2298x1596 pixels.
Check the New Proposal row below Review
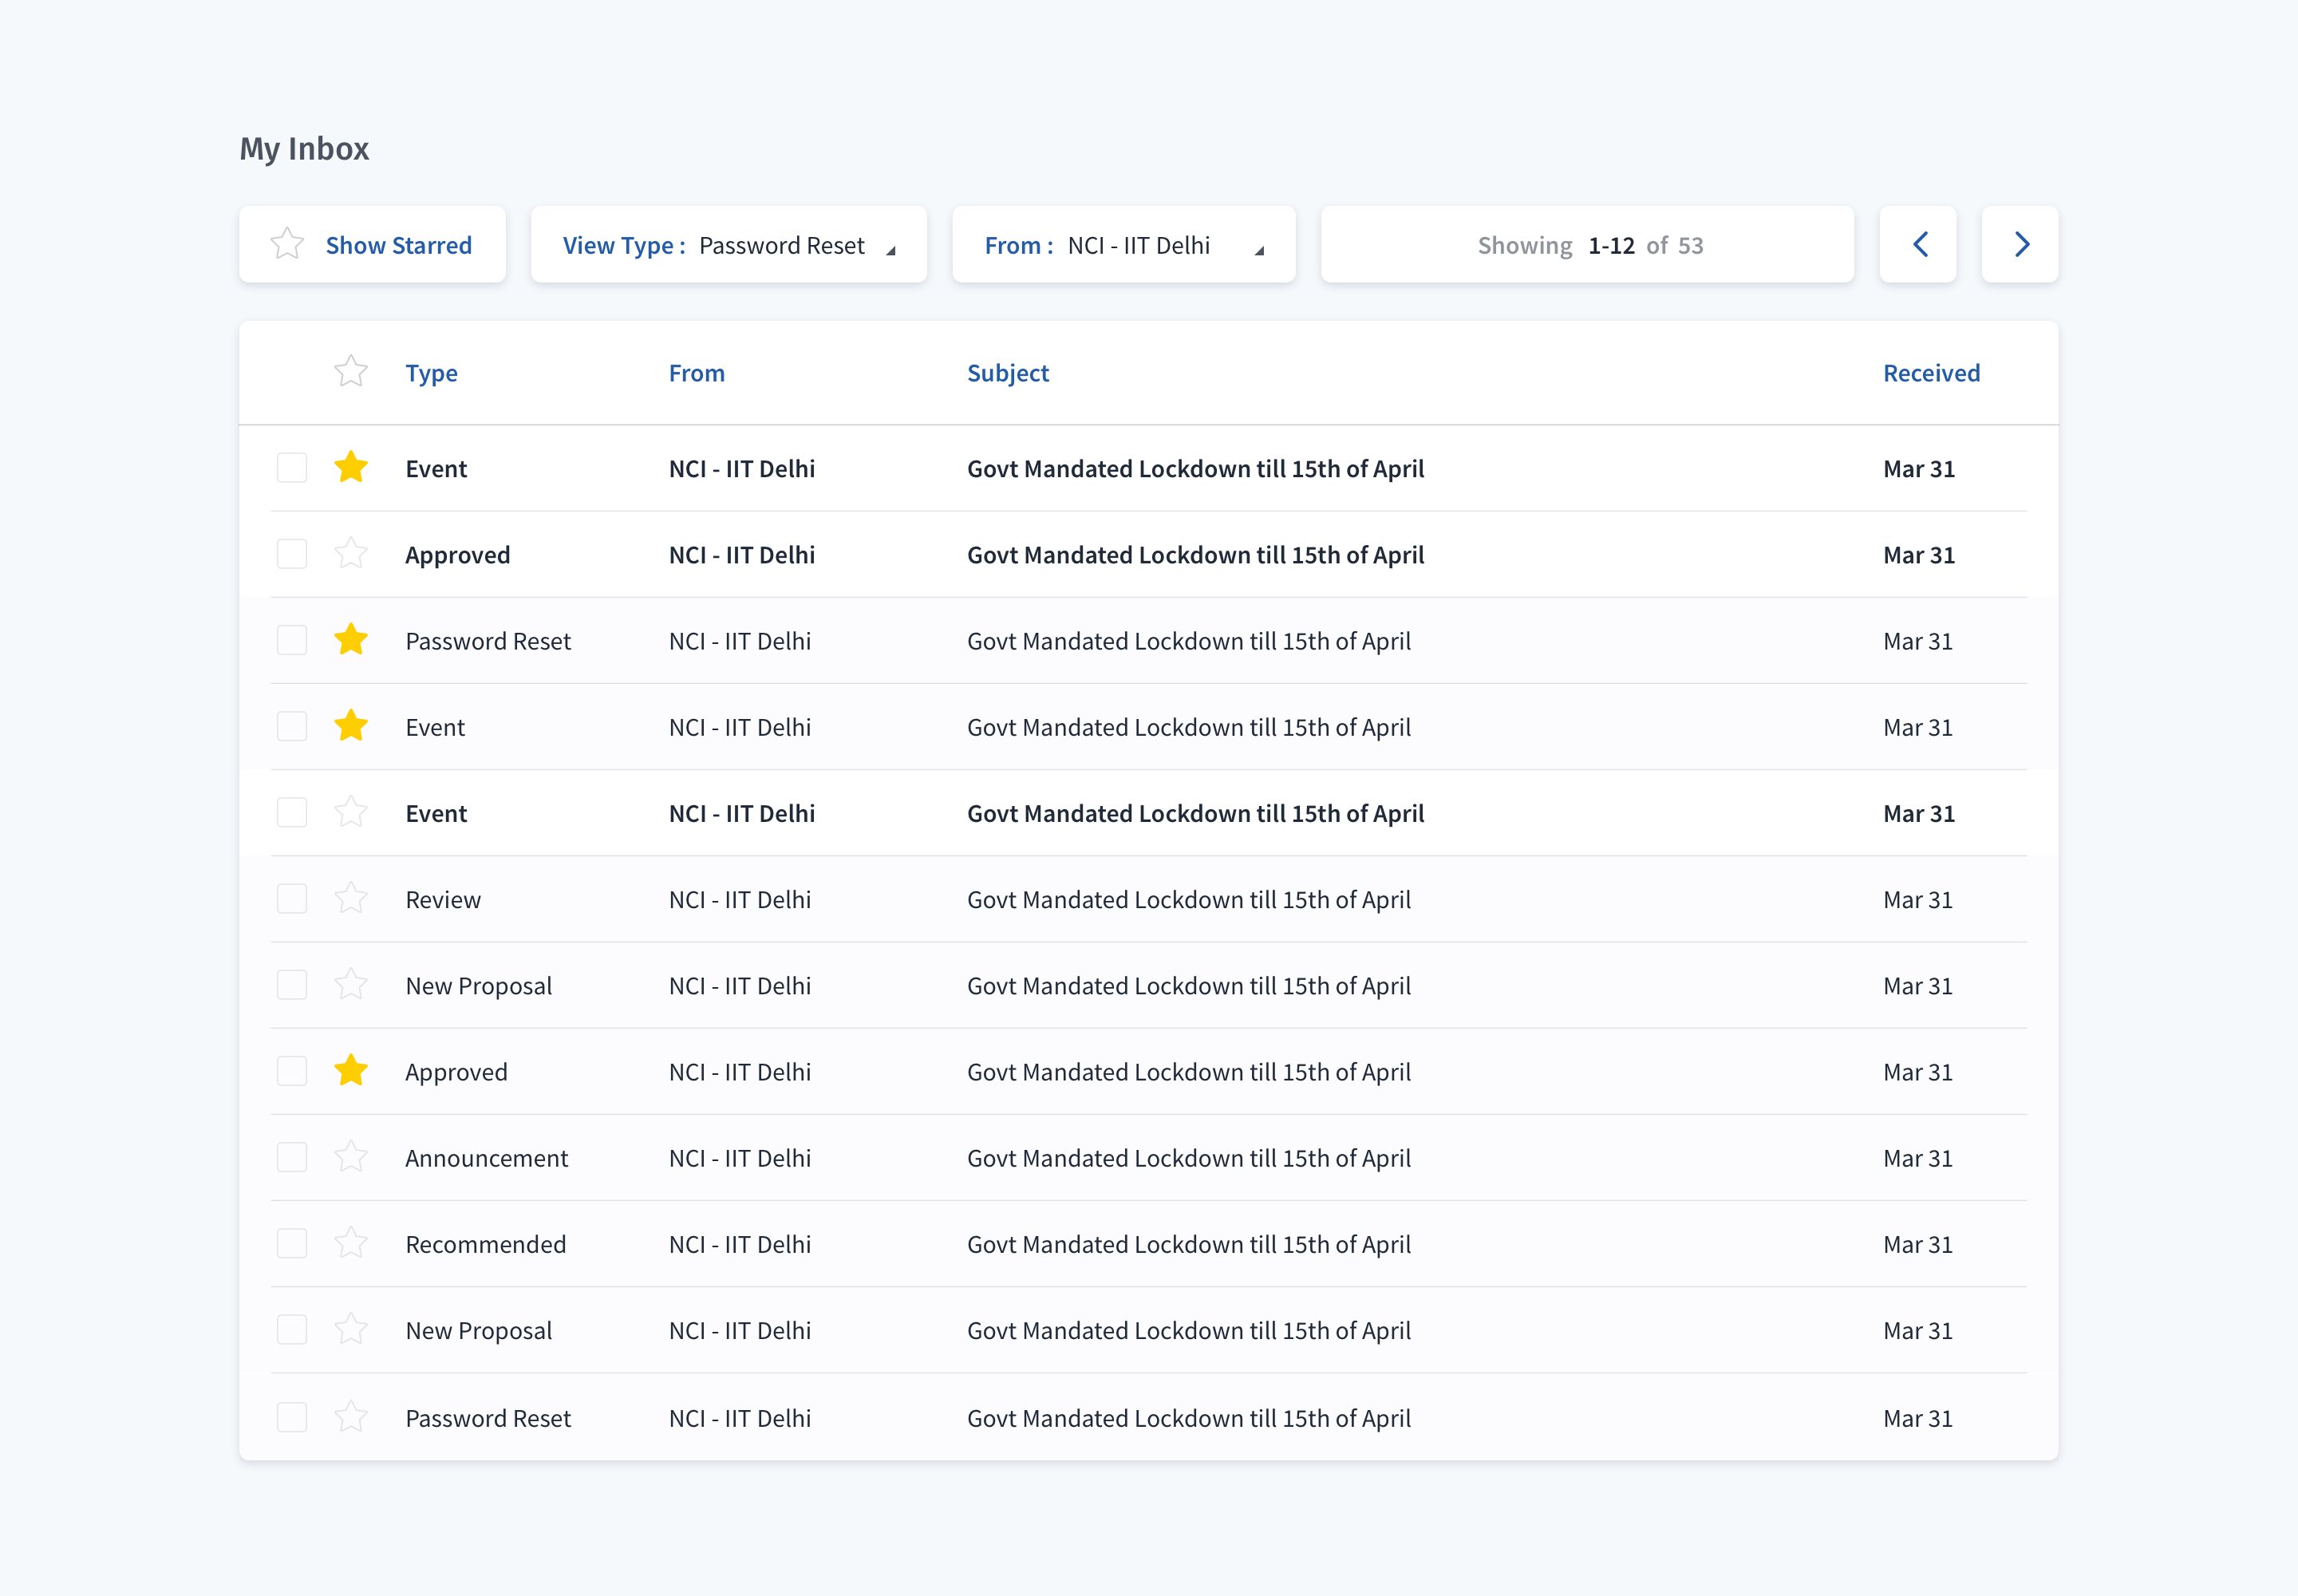pos(292,985)
